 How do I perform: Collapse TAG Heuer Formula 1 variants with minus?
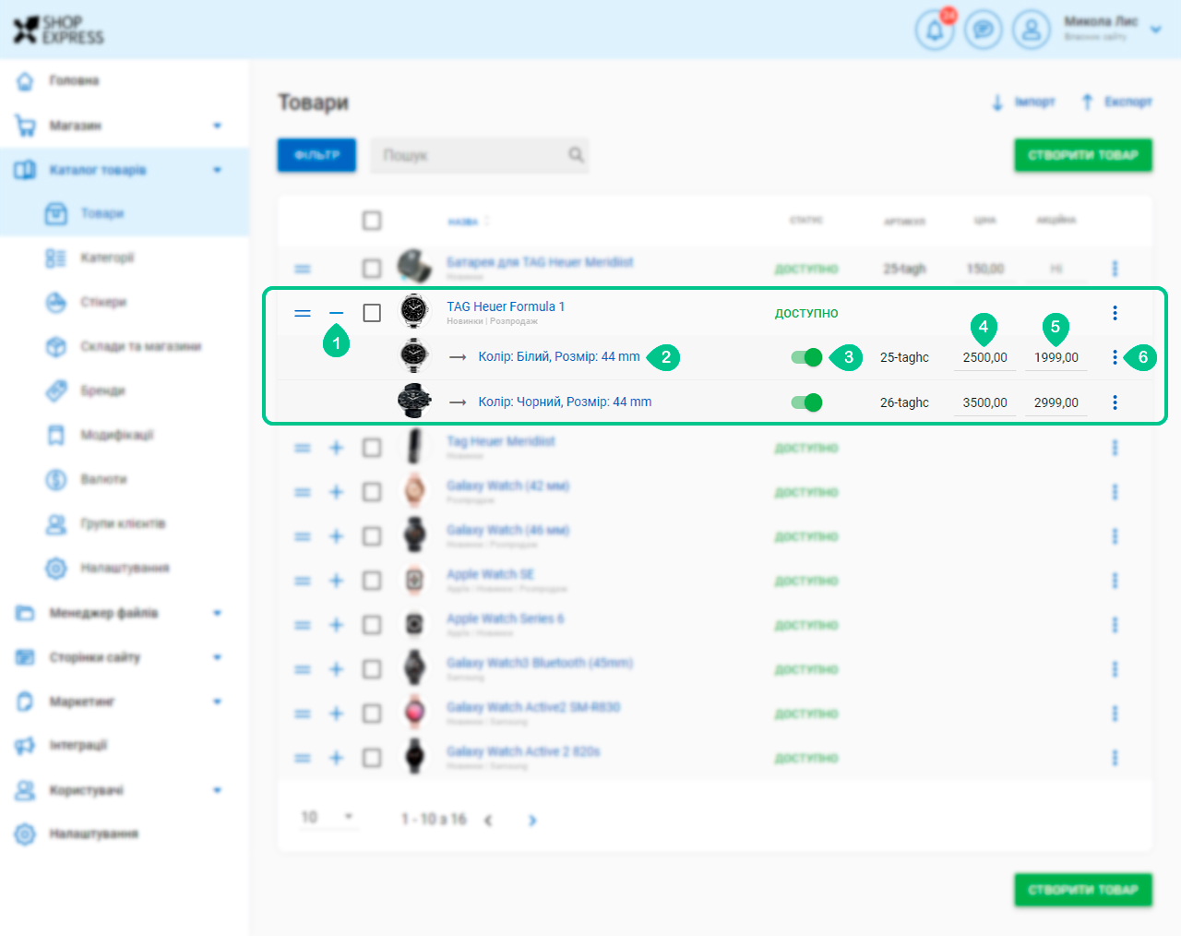click(336, 313)
